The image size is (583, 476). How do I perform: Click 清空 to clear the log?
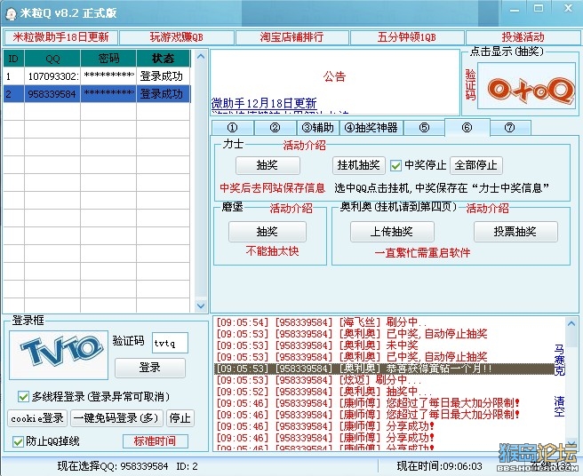559,407
